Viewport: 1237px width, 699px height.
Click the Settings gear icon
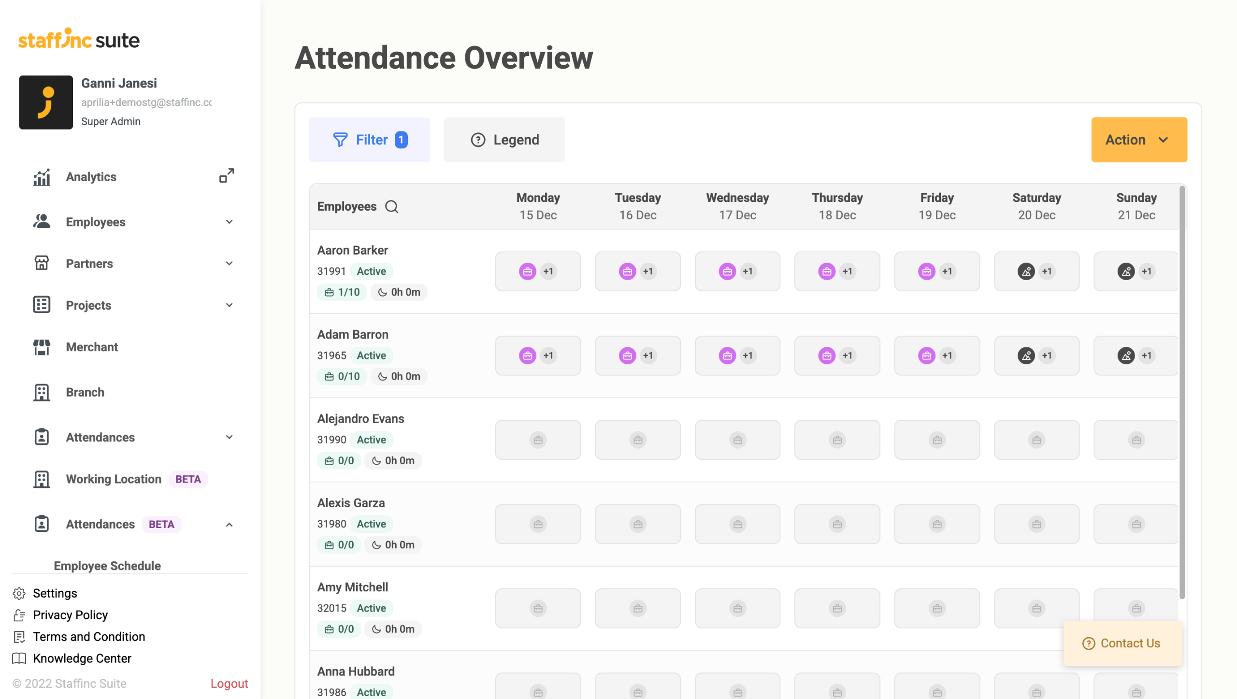coord(19,593)
